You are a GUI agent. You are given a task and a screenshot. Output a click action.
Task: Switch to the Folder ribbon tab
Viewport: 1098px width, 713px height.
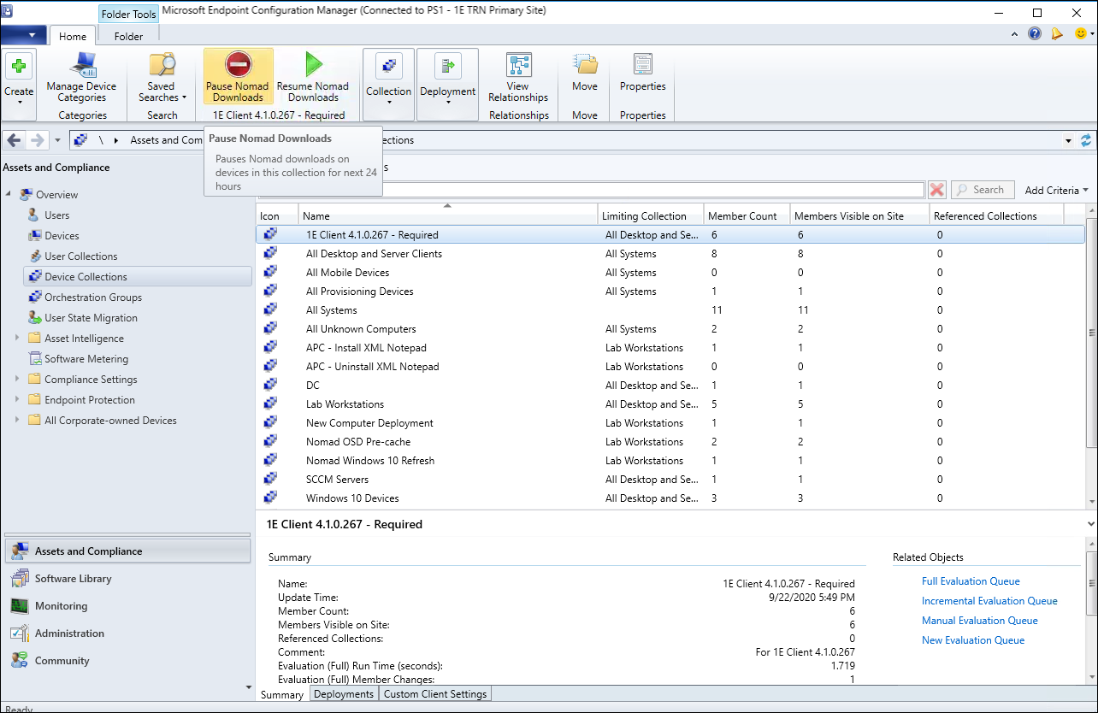(x=128, y=37)
